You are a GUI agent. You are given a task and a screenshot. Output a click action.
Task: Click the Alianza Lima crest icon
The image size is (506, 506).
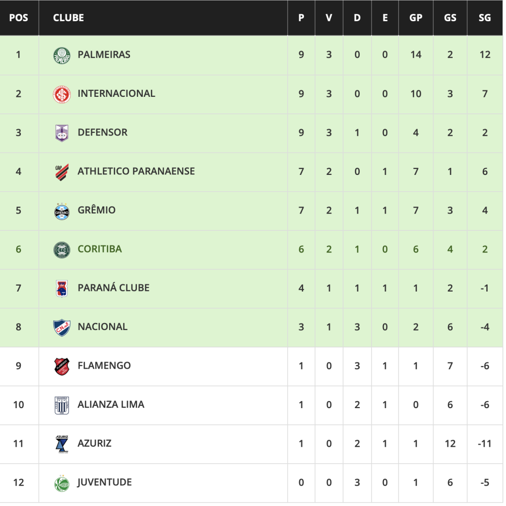[x=62, y=405]
